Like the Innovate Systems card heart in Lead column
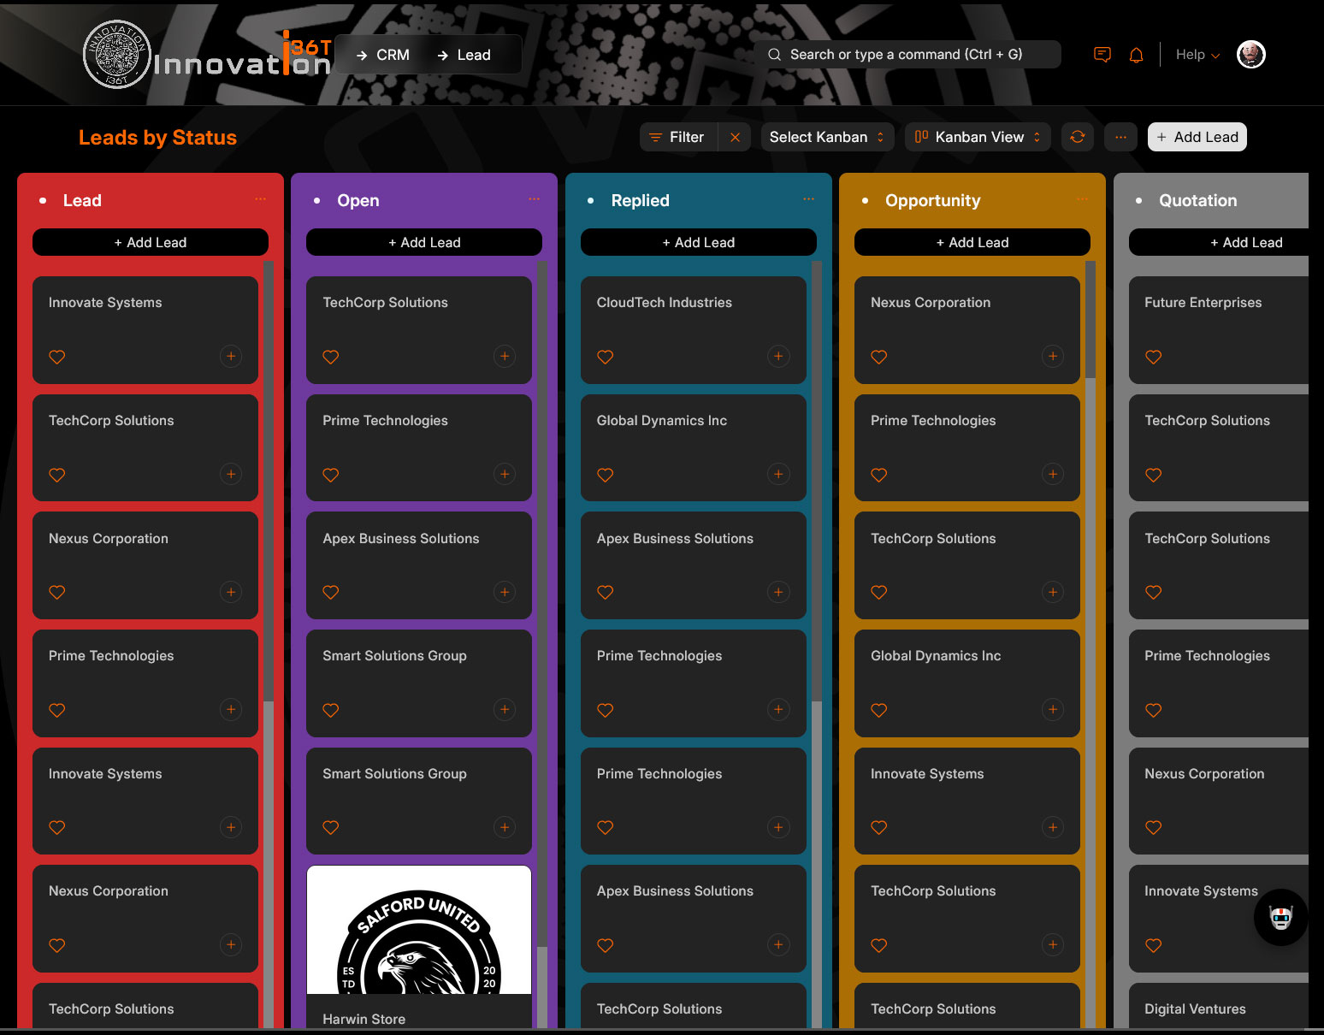The image size is (1324, 1035). [x=57, y=357]
